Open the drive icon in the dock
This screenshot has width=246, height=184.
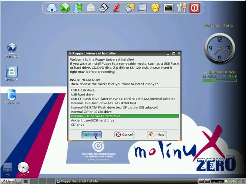coord(143,8)
